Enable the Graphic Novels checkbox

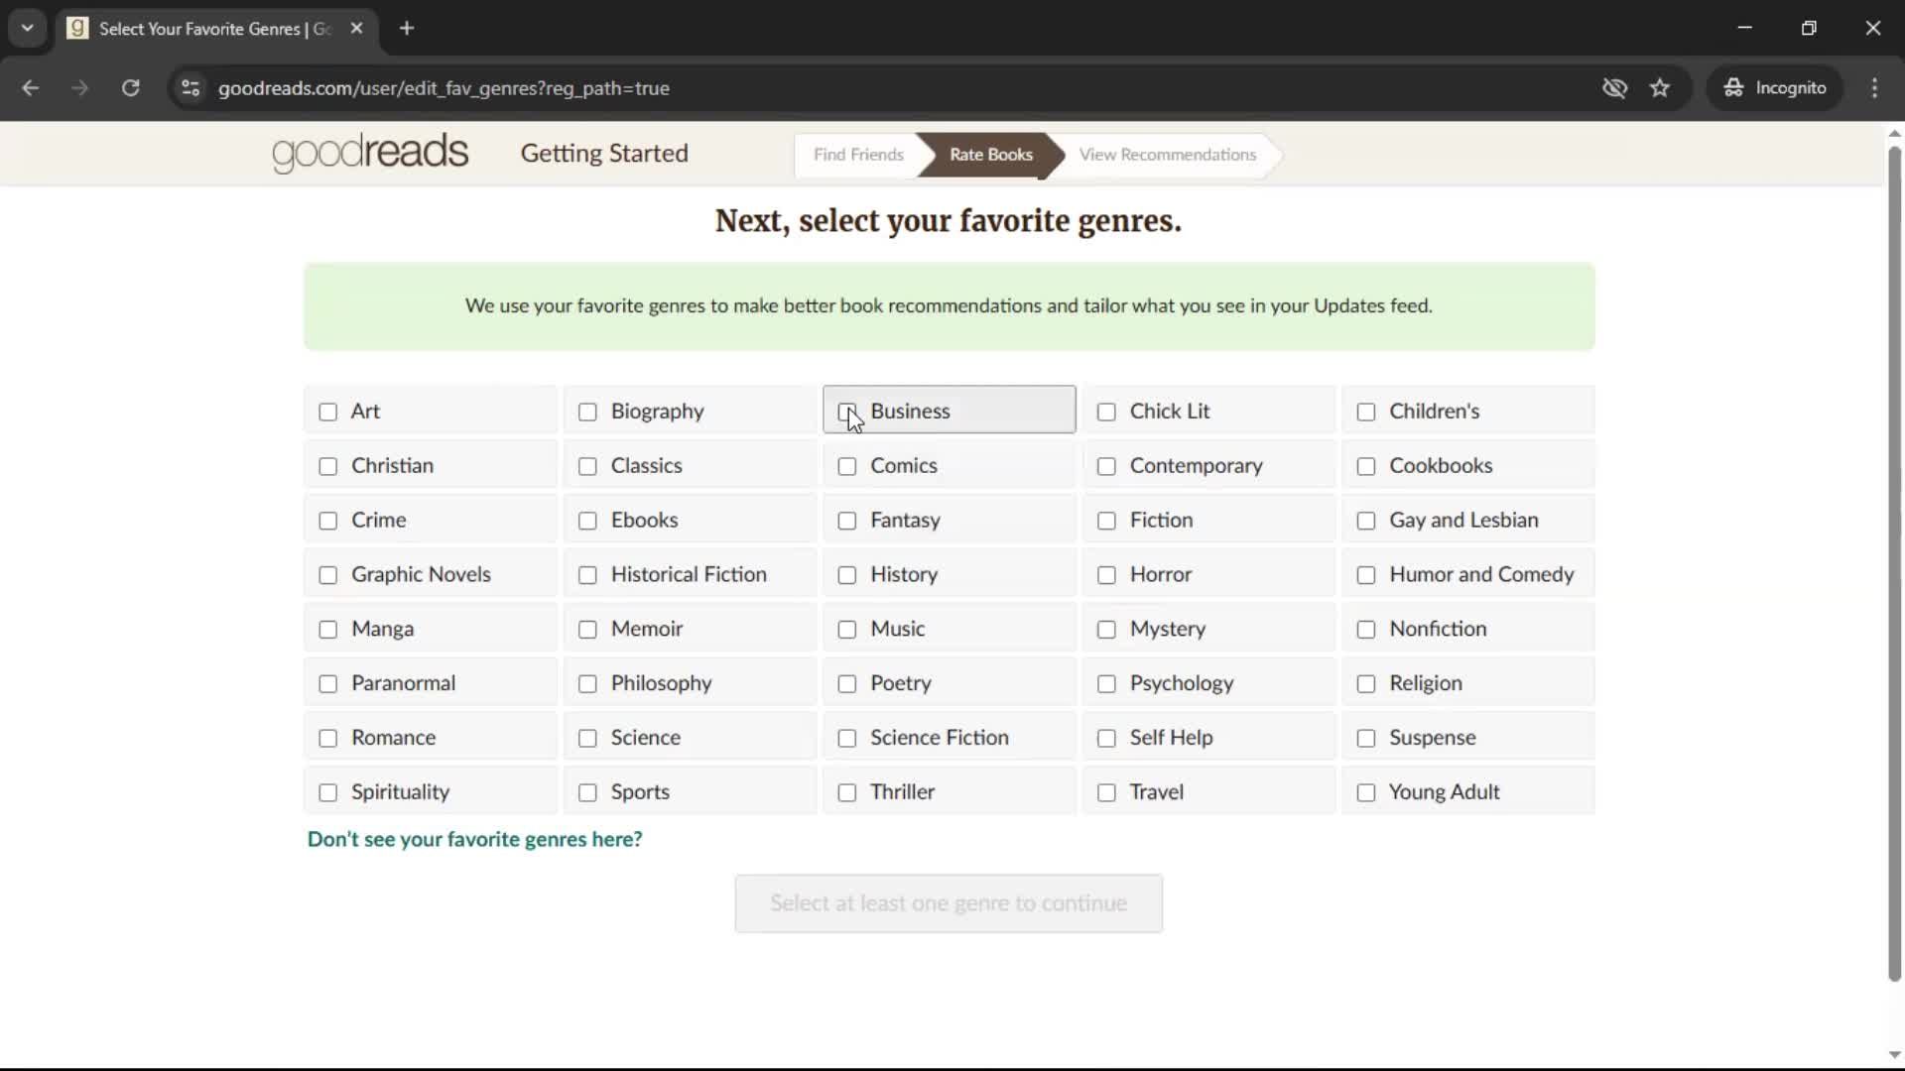click(x=328, y=575)
